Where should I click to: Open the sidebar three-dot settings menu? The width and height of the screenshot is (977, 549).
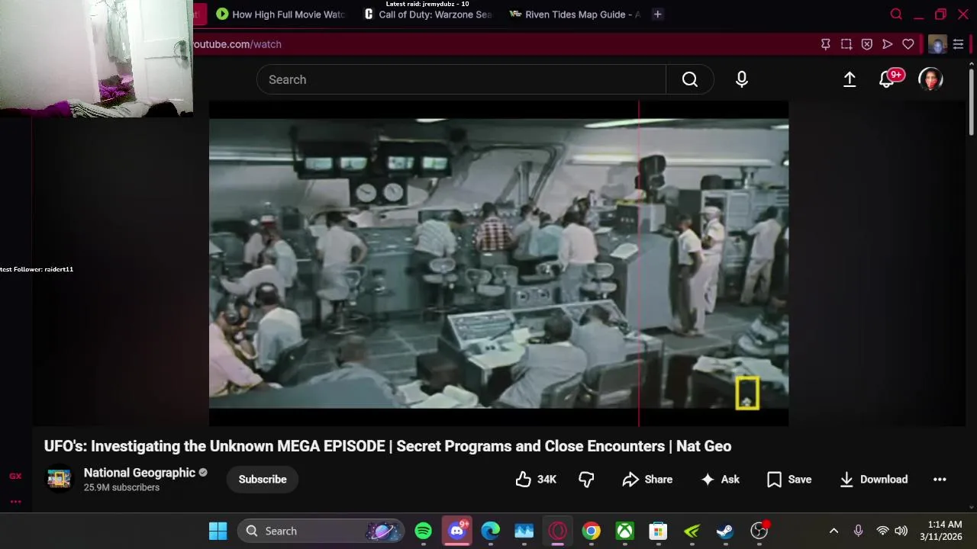15,501
